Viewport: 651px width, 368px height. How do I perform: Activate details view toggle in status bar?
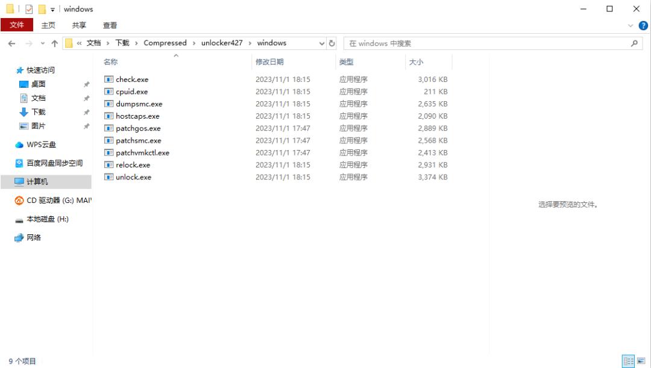click(627, 360)
